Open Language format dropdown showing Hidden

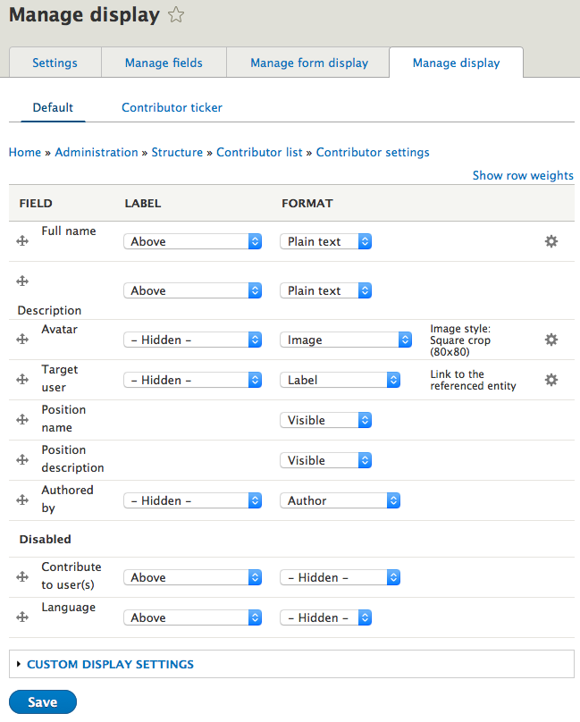325,617
